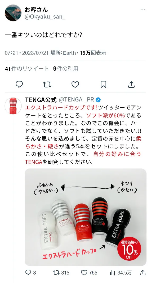Retweet the お客さん tweet

click(47, 84)
